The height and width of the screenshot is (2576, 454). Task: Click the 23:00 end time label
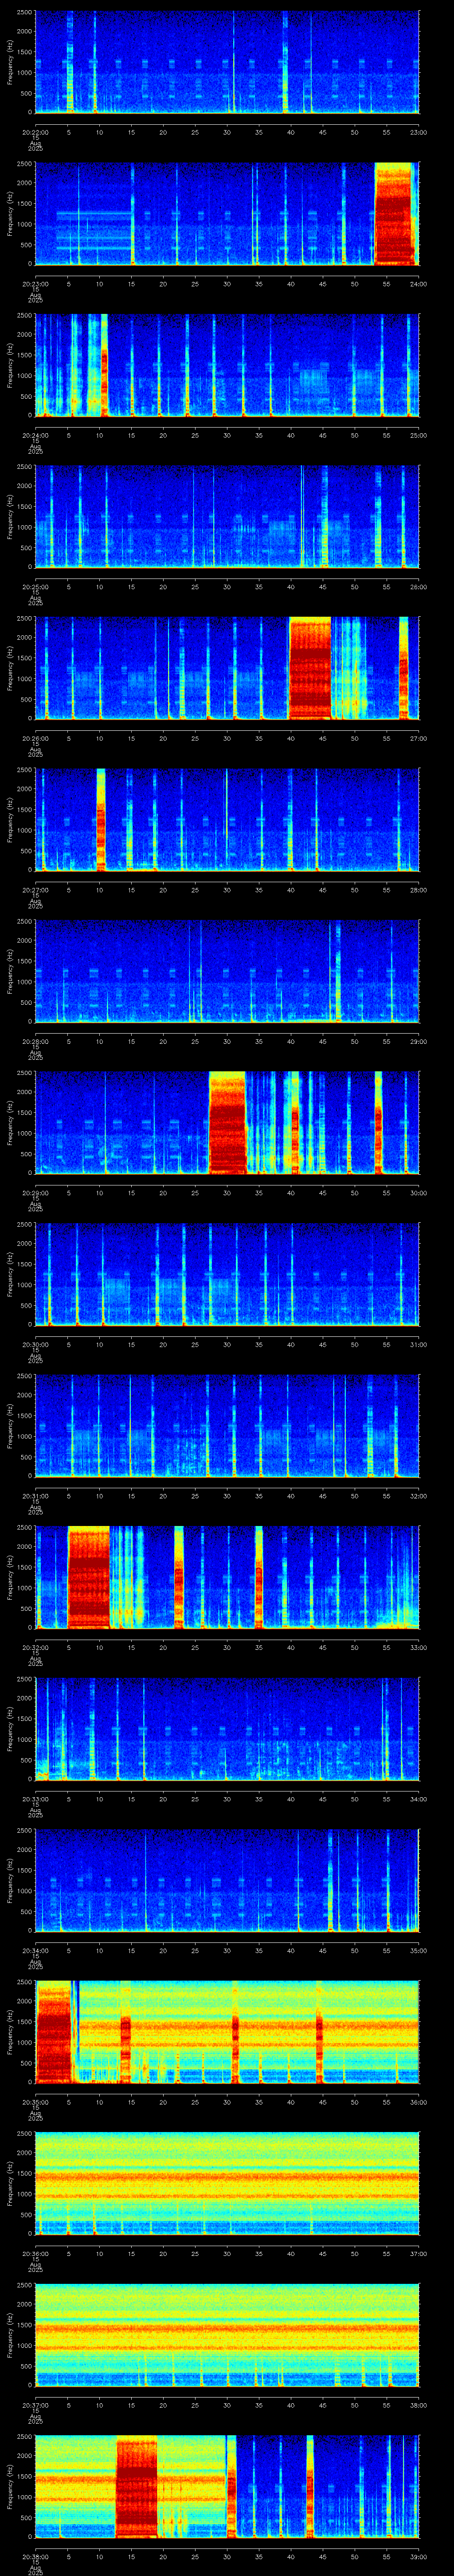point(418,131)
